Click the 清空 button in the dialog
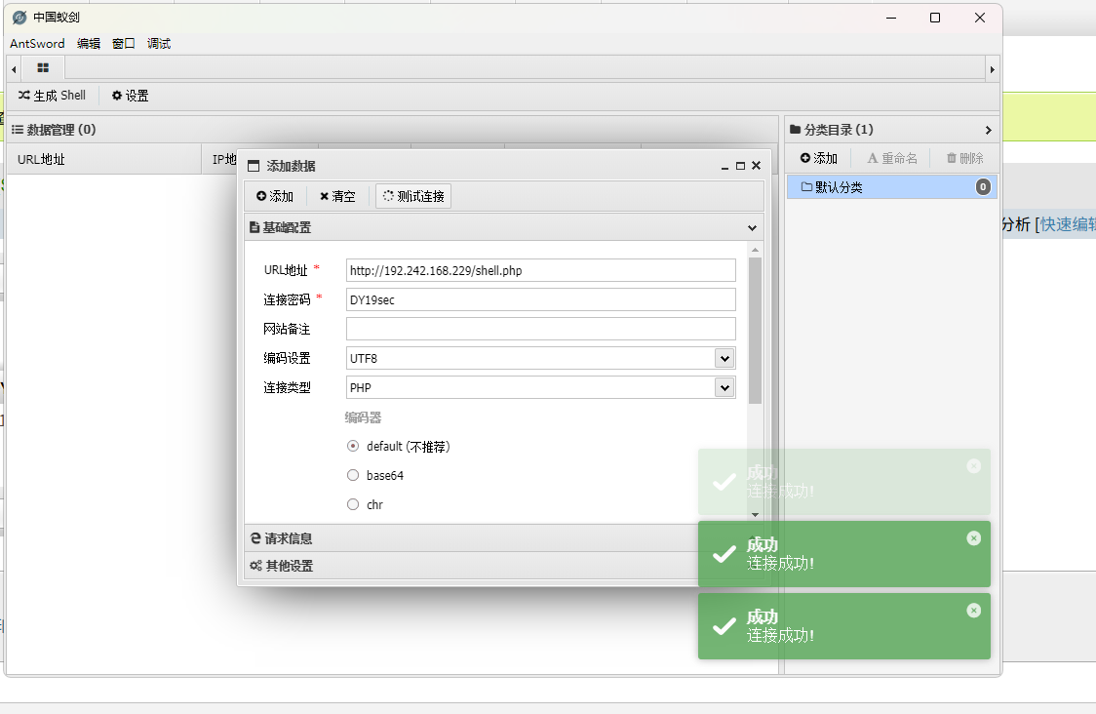 (x=337, y=196)
